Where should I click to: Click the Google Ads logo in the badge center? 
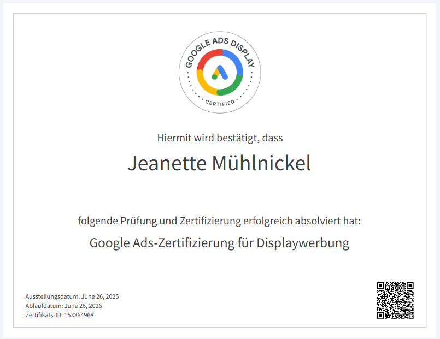pyautogui.click(x=220, y=73)
